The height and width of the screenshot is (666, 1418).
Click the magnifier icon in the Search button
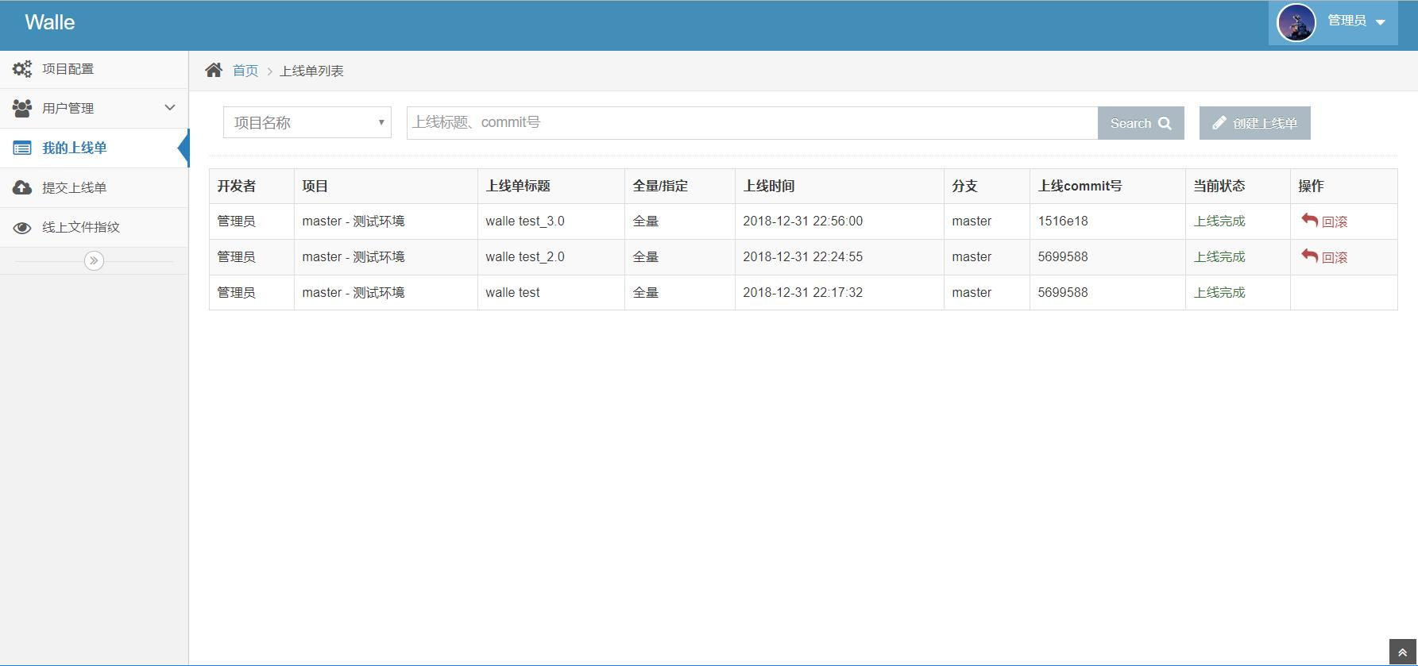(x=1165, y=123)
